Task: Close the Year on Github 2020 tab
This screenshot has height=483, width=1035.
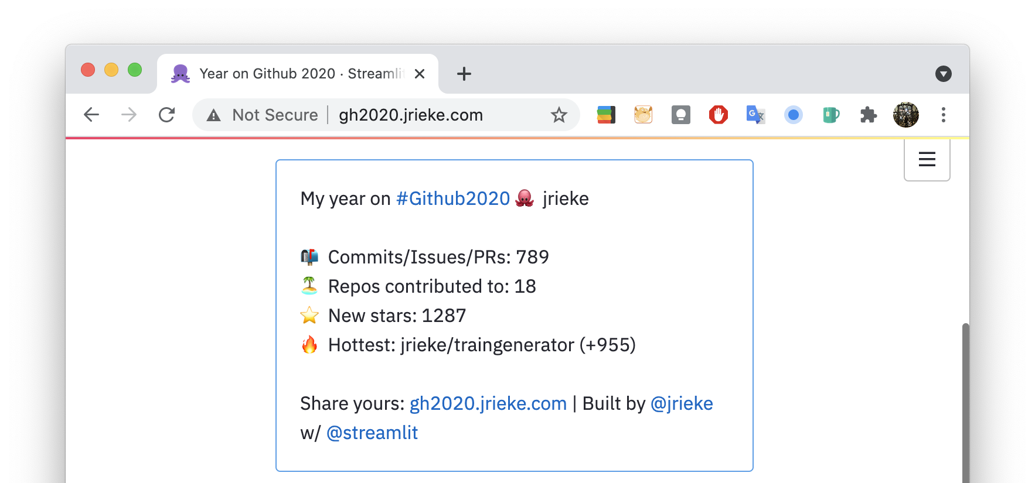Action: pos(420,74)
